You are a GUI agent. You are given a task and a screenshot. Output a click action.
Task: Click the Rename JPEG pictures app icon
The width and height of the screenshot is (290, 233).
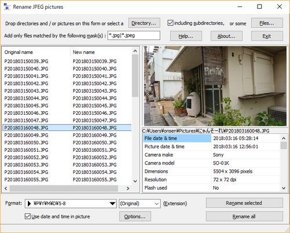[x=7, y=6]
